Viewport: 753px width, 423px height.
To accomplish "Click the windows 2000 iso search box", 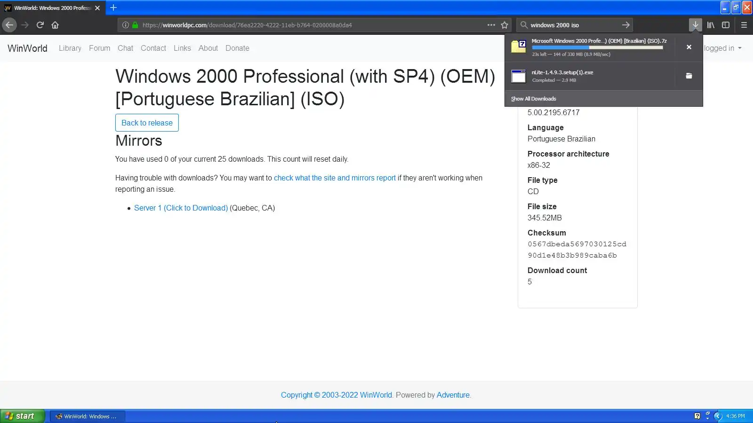I will (574, 25).
